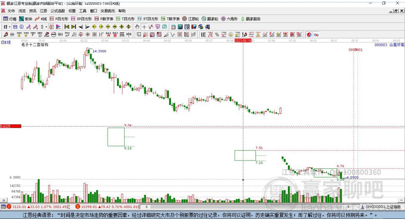
Task: Open the 赢家轮 wheel tool
Action: [210, 19]
